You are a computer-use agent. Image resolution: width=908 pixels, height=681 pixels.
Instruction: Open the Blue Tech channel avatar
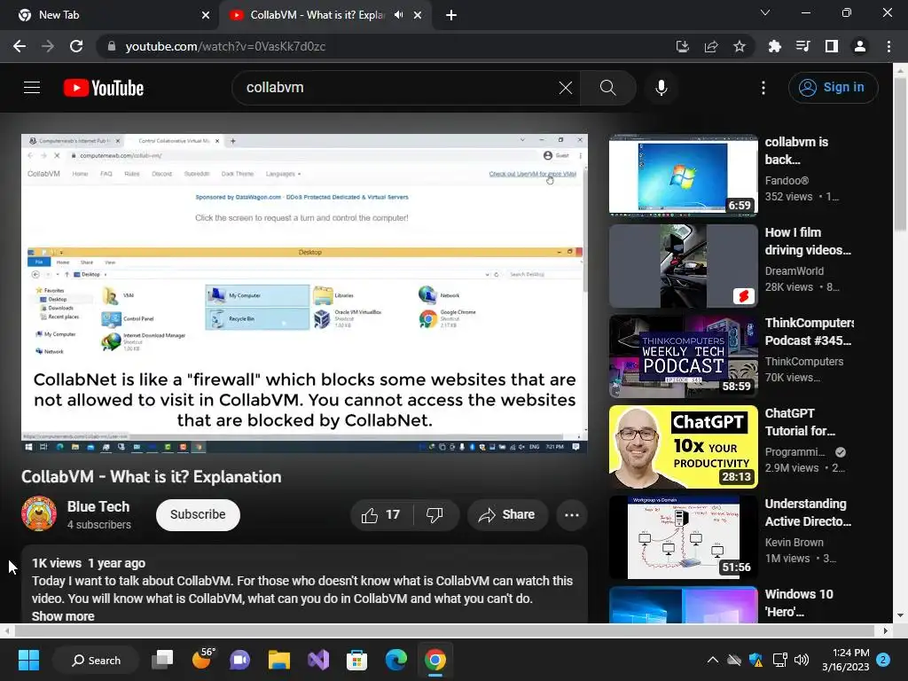[39, 513]
